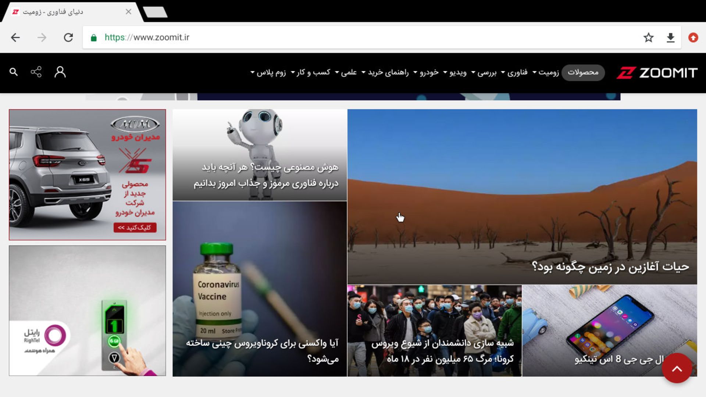Image resolution: width=706 pixels, height=397 pixels.
Task: Open the کلیک کنید link in car ad
Action: [x=135, y=228]
